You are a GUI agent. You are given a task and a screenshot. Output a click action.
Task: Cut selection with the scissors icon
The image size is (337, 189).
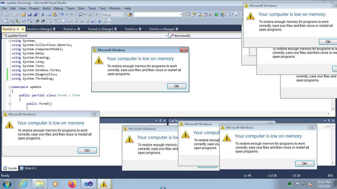[x=43, y=15]
